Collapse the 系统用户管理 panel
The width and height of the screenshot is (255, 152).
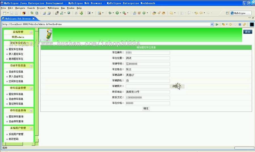[31, 128]
